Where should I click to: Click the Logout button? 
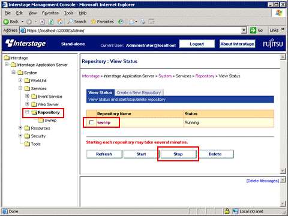pos(197,44)
